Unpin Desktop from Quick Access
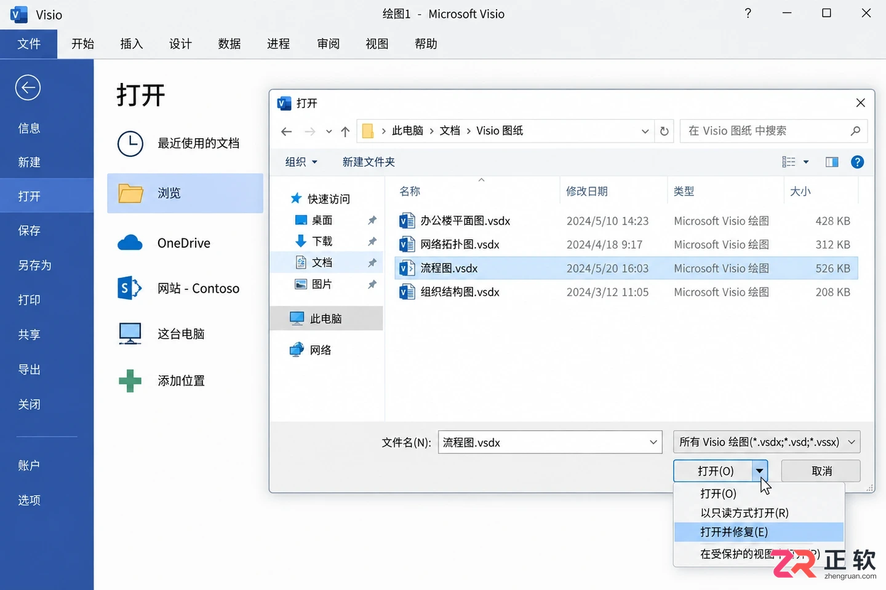The image size is (886, 590). point(372,220)
